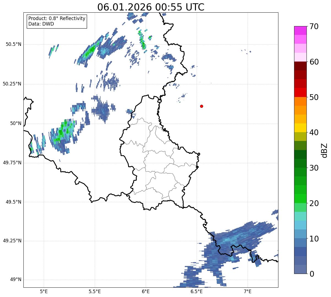Click the "dBZ" colorbar label
The image size is (331, 297).
[x=324, y=150]
